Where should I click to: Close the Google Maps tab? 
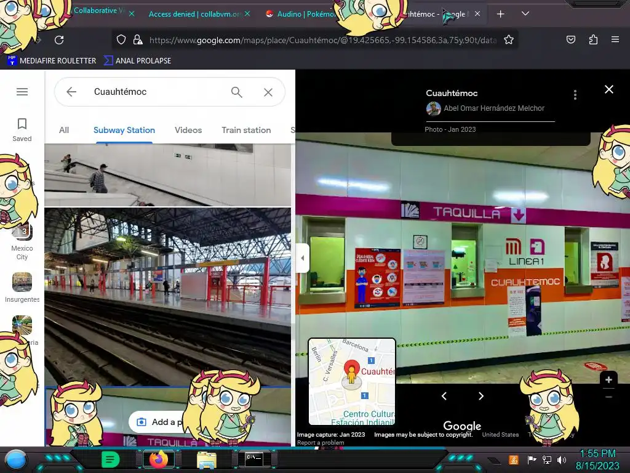tap(477, 14)
